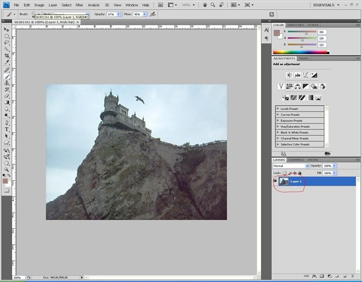Open brush Opacity slider arrow
Screen dimensions: 362x282
(x=119, y=14)
